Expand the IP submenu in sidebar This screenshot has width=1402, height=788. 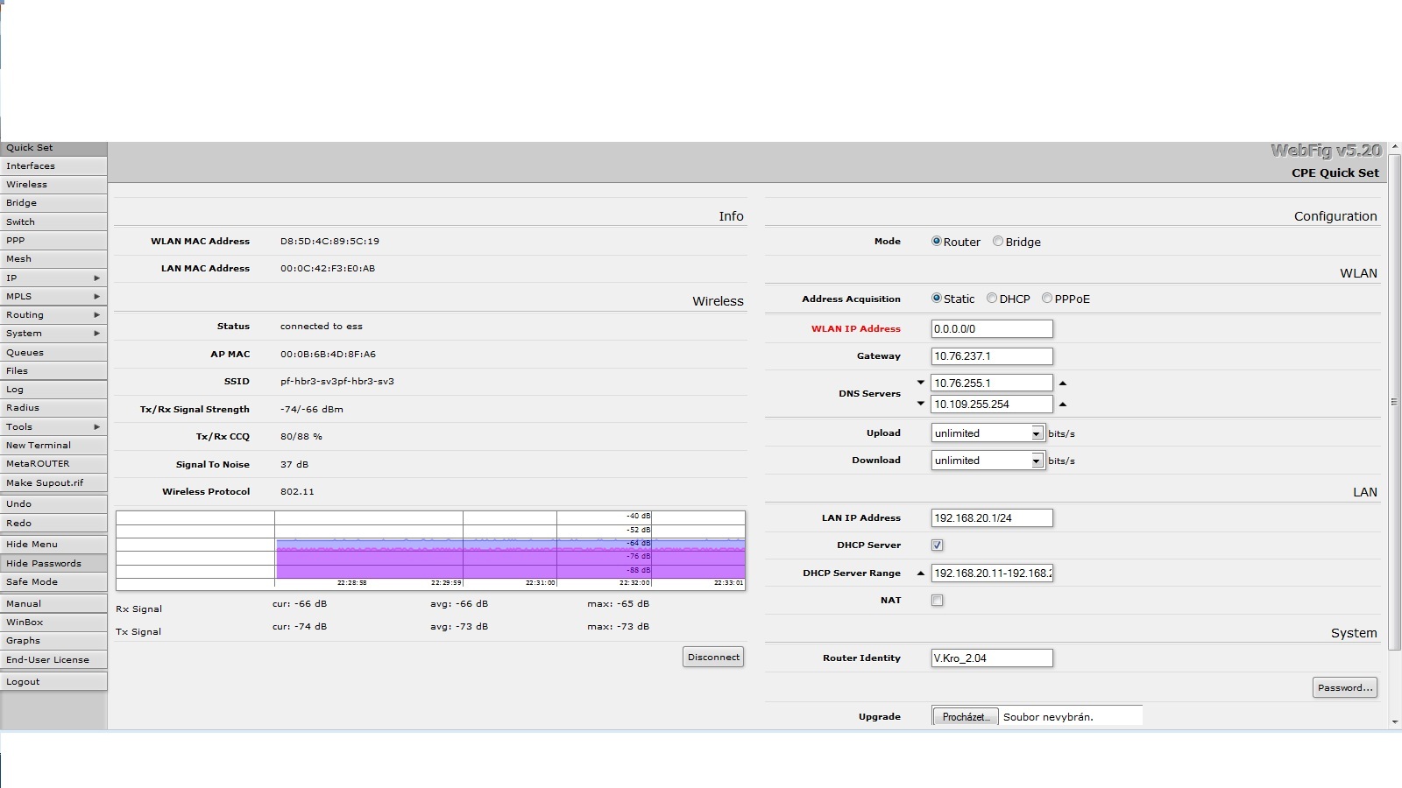point(53,278)
